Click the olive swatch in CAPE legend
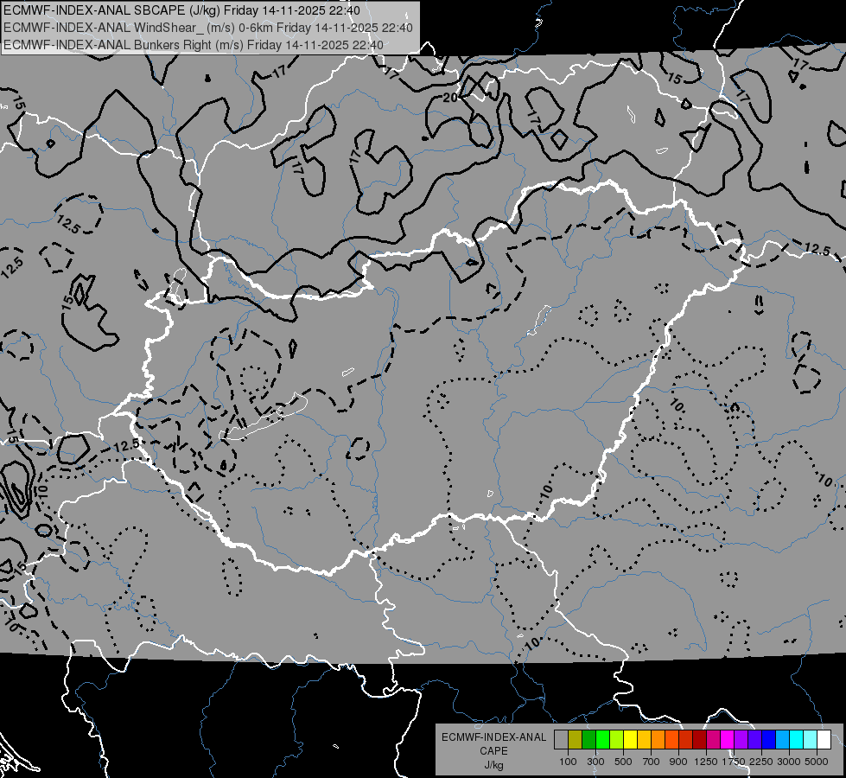Image resolution: width=846 pixels, height=778 pixels. (576, 739)
